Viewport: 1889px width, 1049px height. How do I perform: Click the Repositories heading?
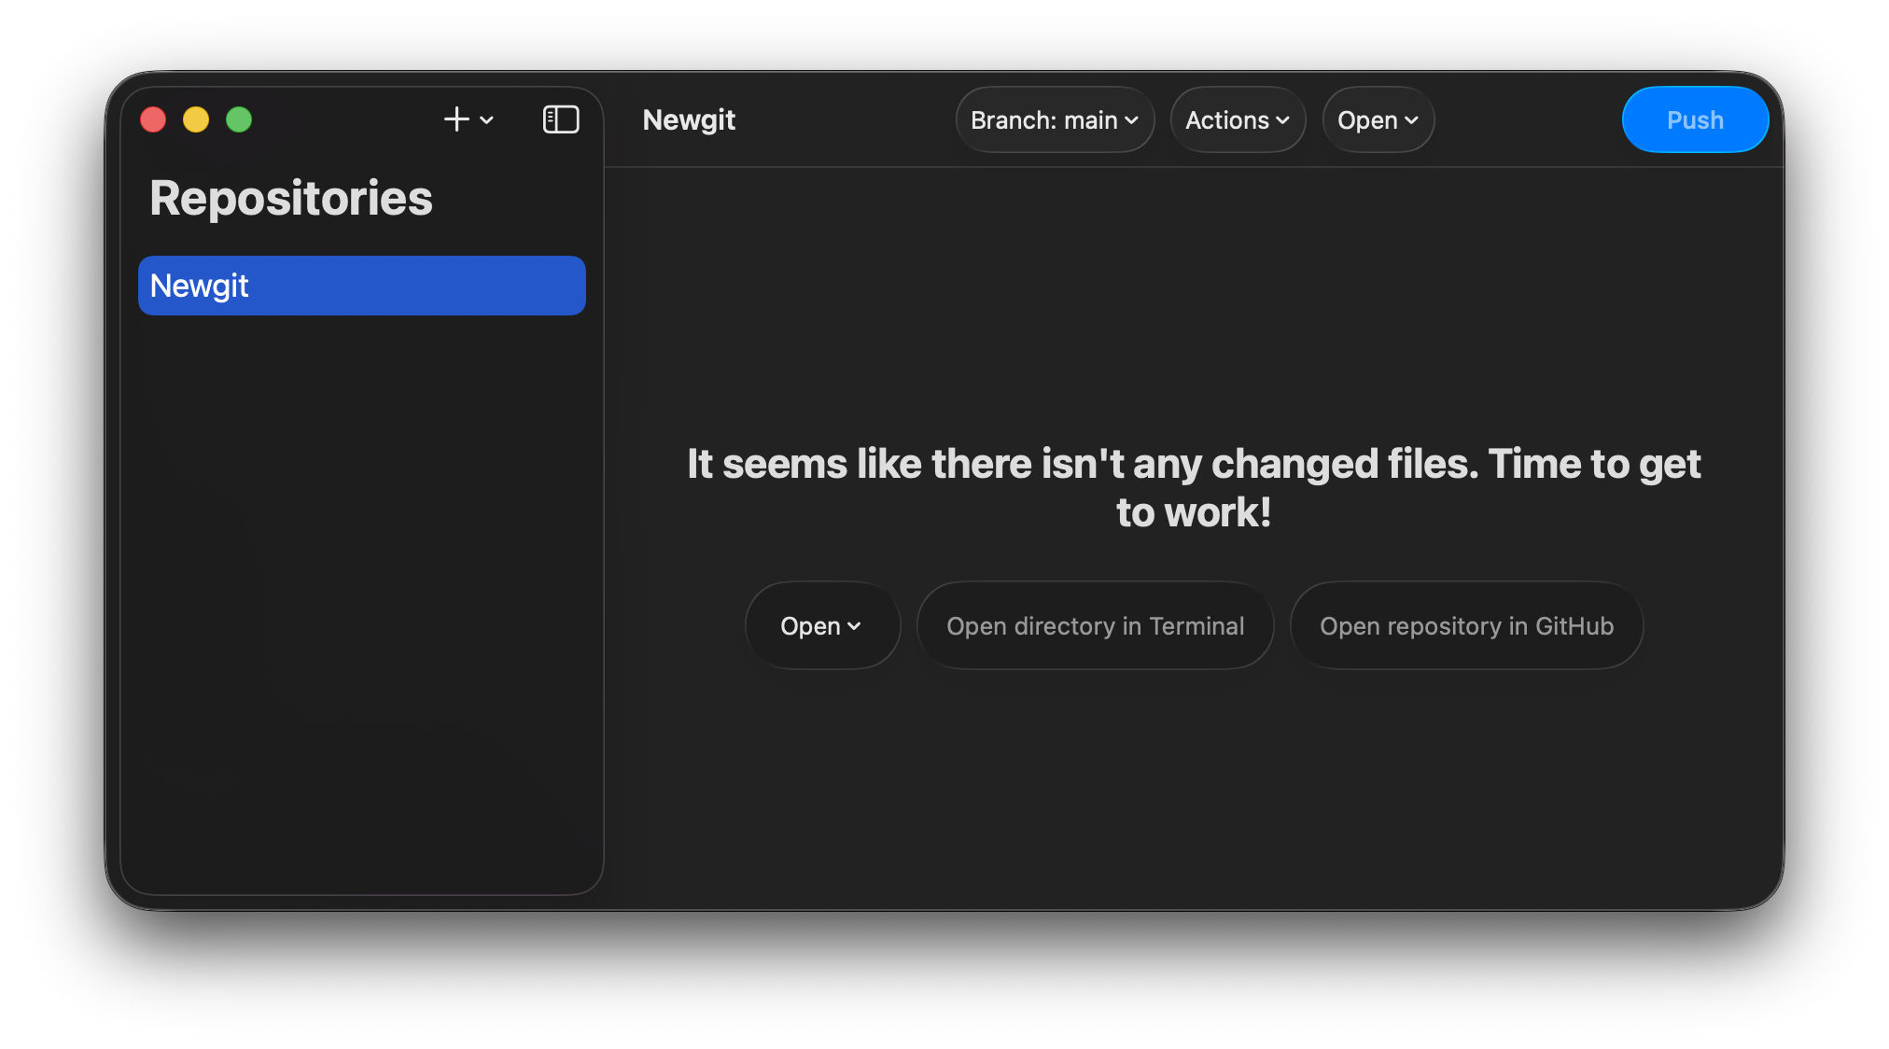coord(291,197)
